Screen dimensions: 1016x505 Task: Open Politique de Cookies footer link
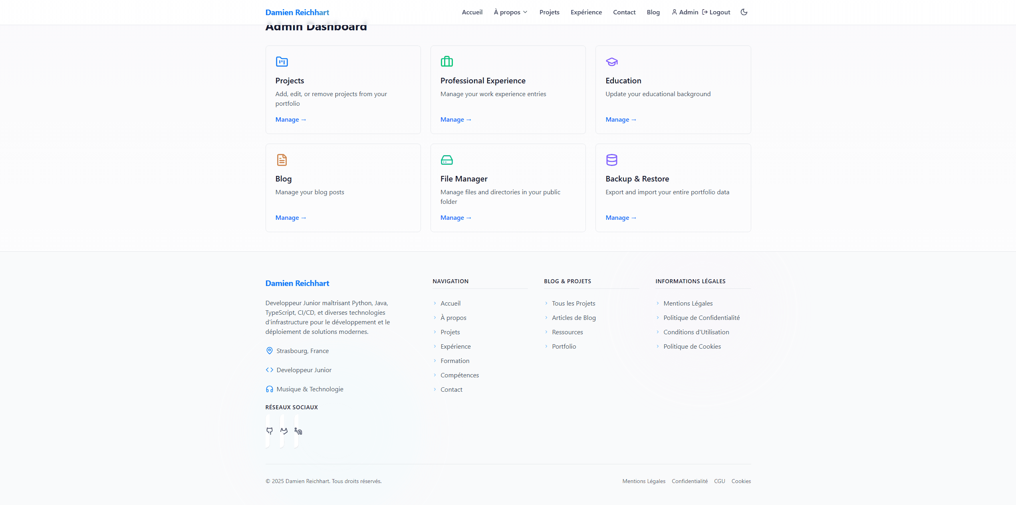(692, 346)
